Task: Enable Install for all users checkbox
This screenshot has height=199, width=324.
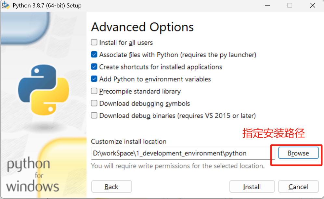Action: [94, 43]
